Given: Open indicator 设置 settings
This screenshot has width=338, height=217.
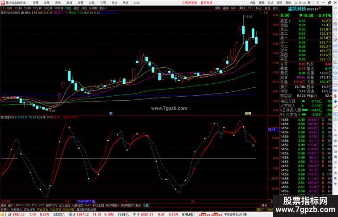Looking at the screenshot, I should click(146, 205).
